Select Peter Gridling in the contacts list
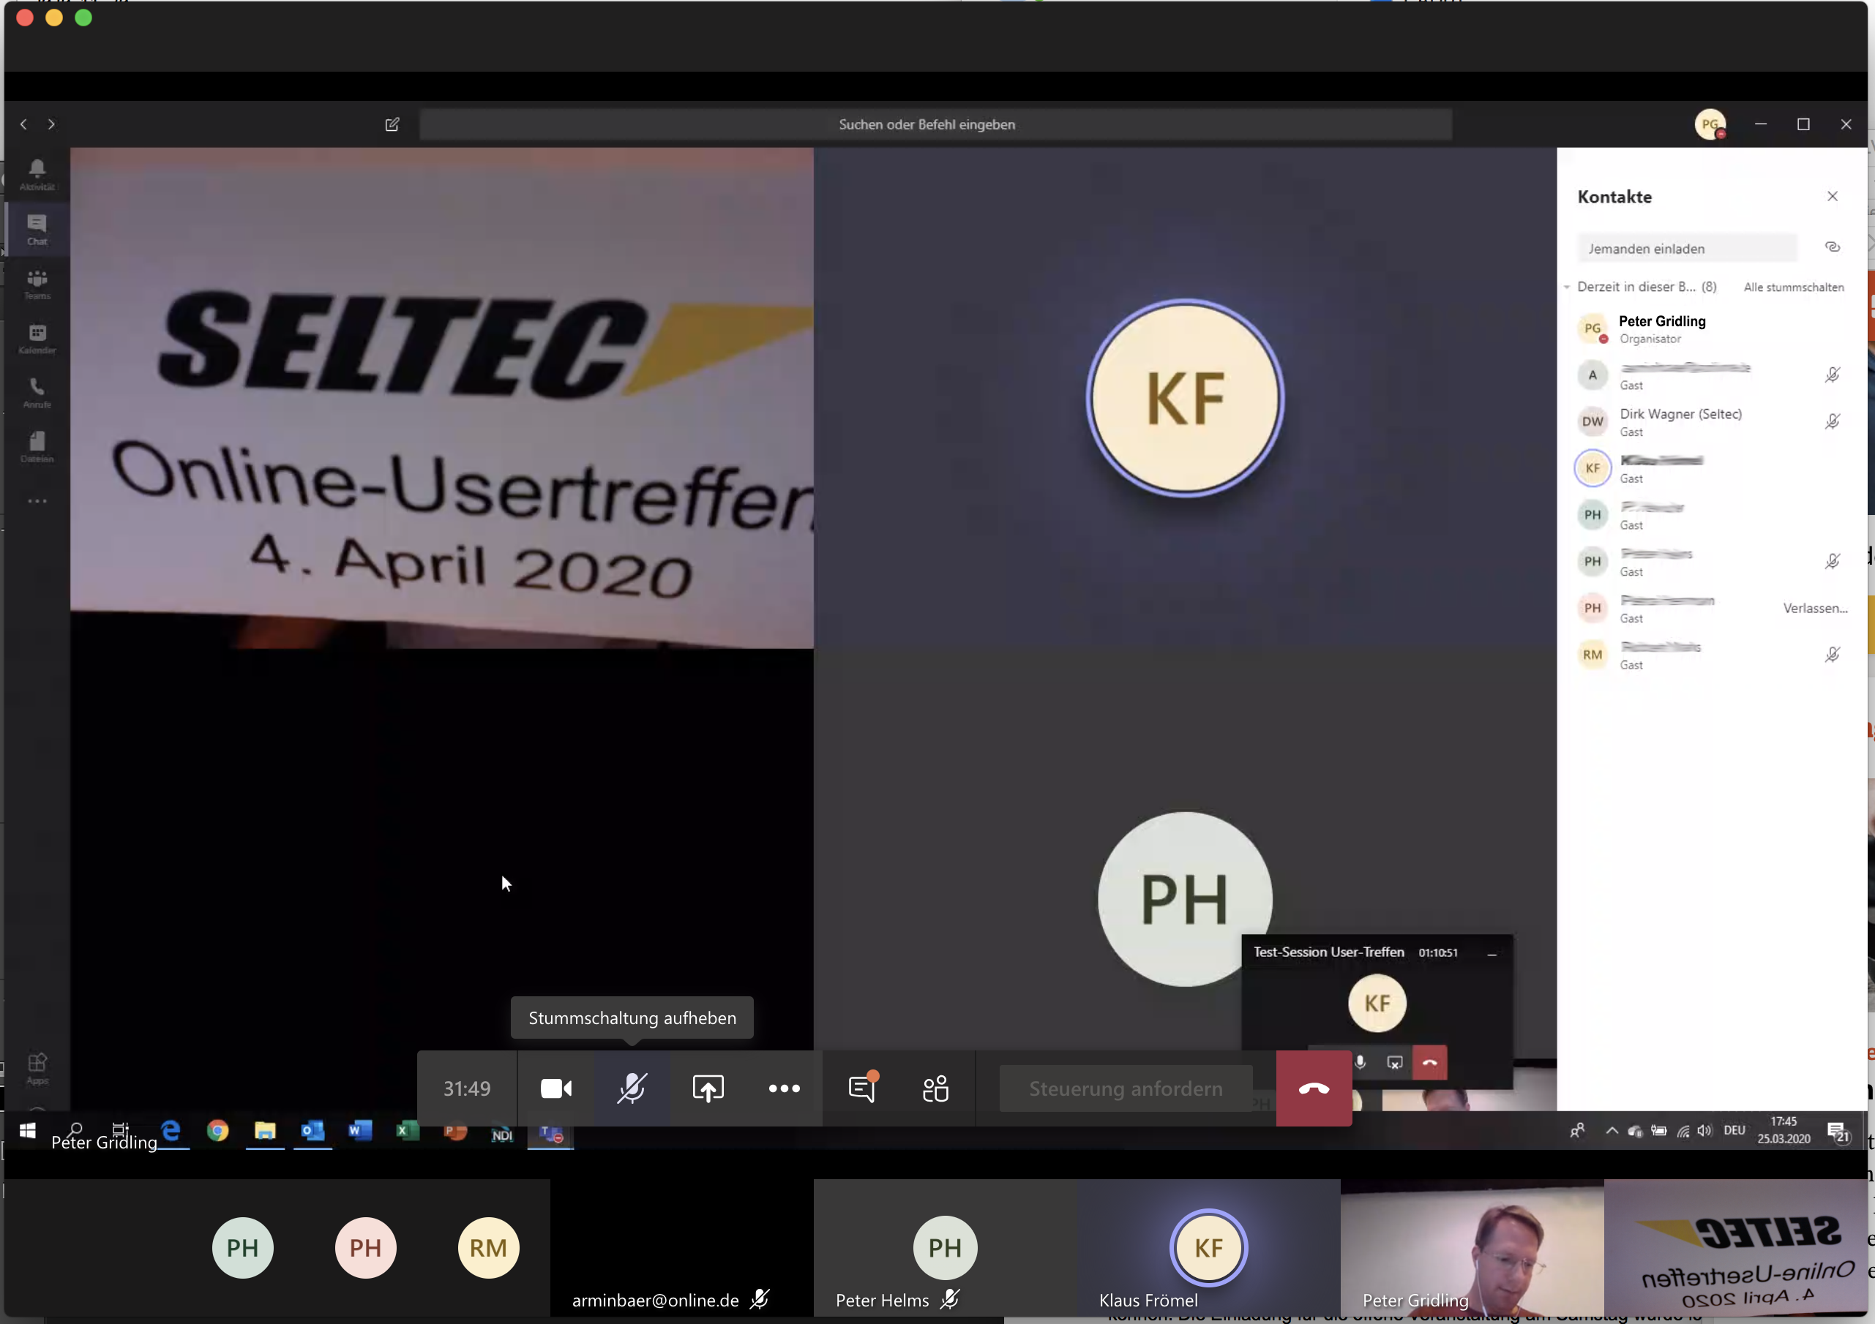This screenshot has height=1324, width=1875. [1711, 329]
